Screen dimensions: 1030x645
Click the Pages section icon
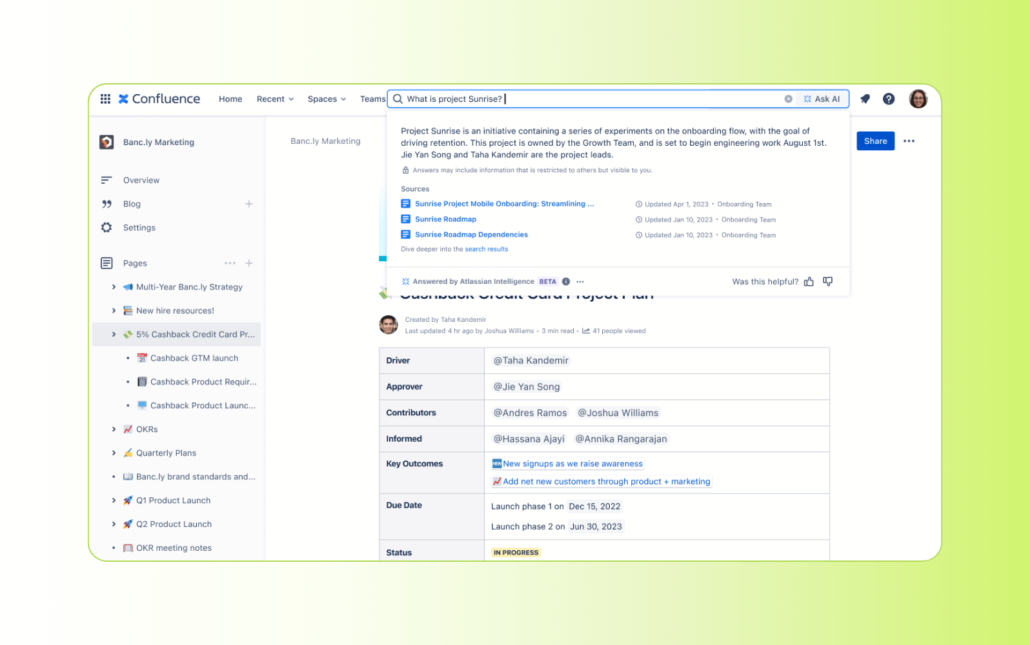tap(106, 263)
